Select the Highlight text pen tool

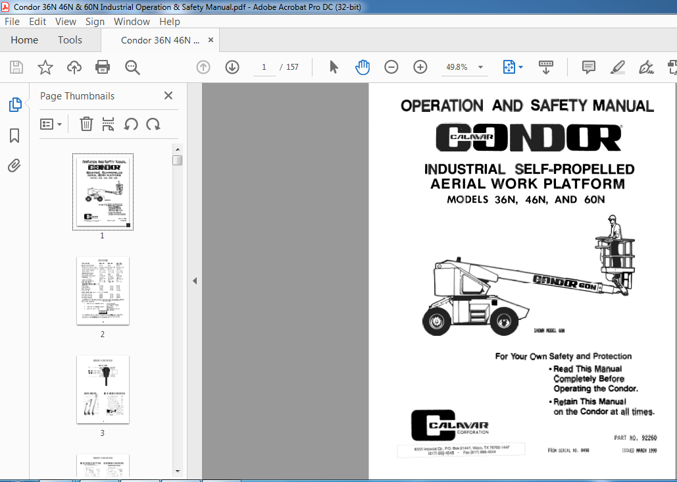tap(617, 67)
